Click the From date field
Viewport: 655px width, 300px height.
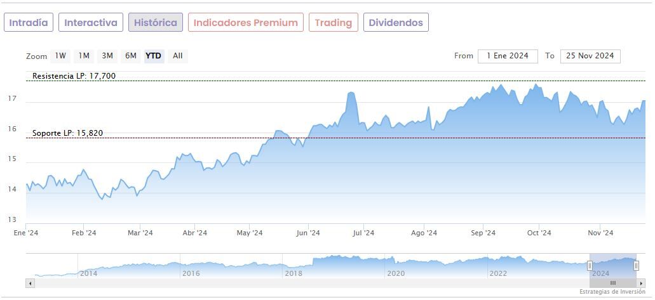508,56
